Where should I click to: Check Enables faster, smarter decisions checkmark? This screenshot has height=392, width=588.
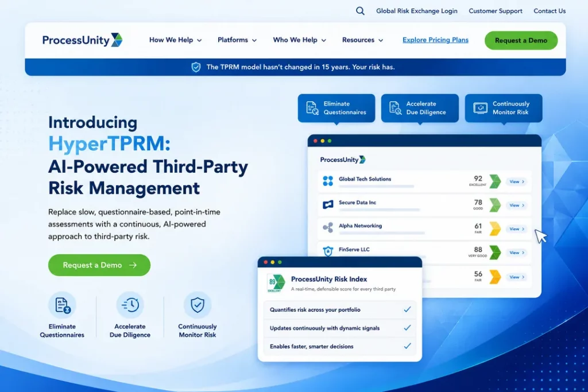tap(407, 346)
